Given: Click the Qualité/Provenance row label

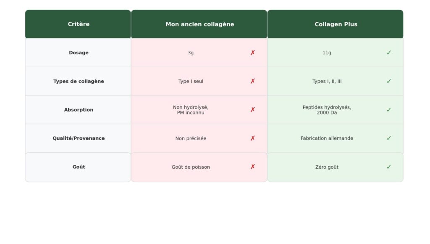Looking at the screenshot, I should (79, 138).
